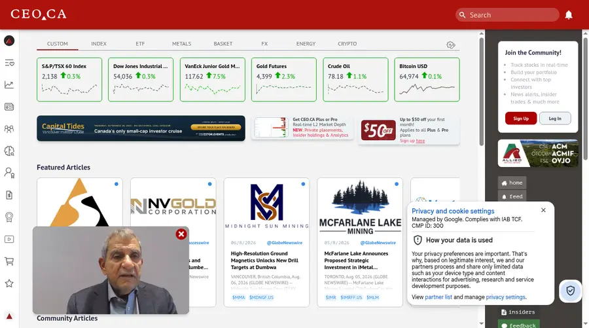The height and width of the screenshot is (328, 589).
Task: Click the red Sign Up button
Action: click(x=521, y=118)
